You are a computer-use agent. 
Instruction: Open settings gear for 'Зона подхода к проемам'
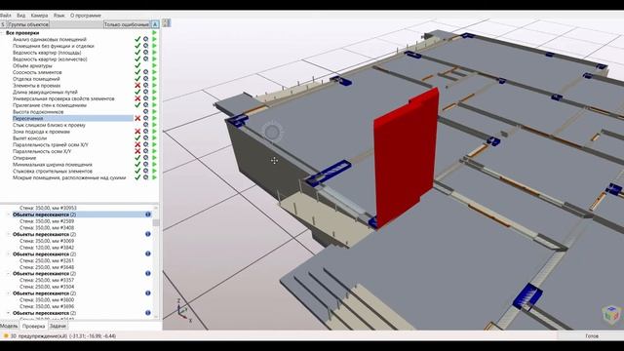pyautogui.click(x=146, y=132)
